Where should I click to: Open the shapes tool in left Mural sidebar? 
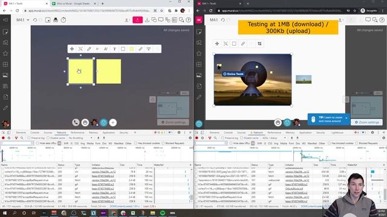5,43
